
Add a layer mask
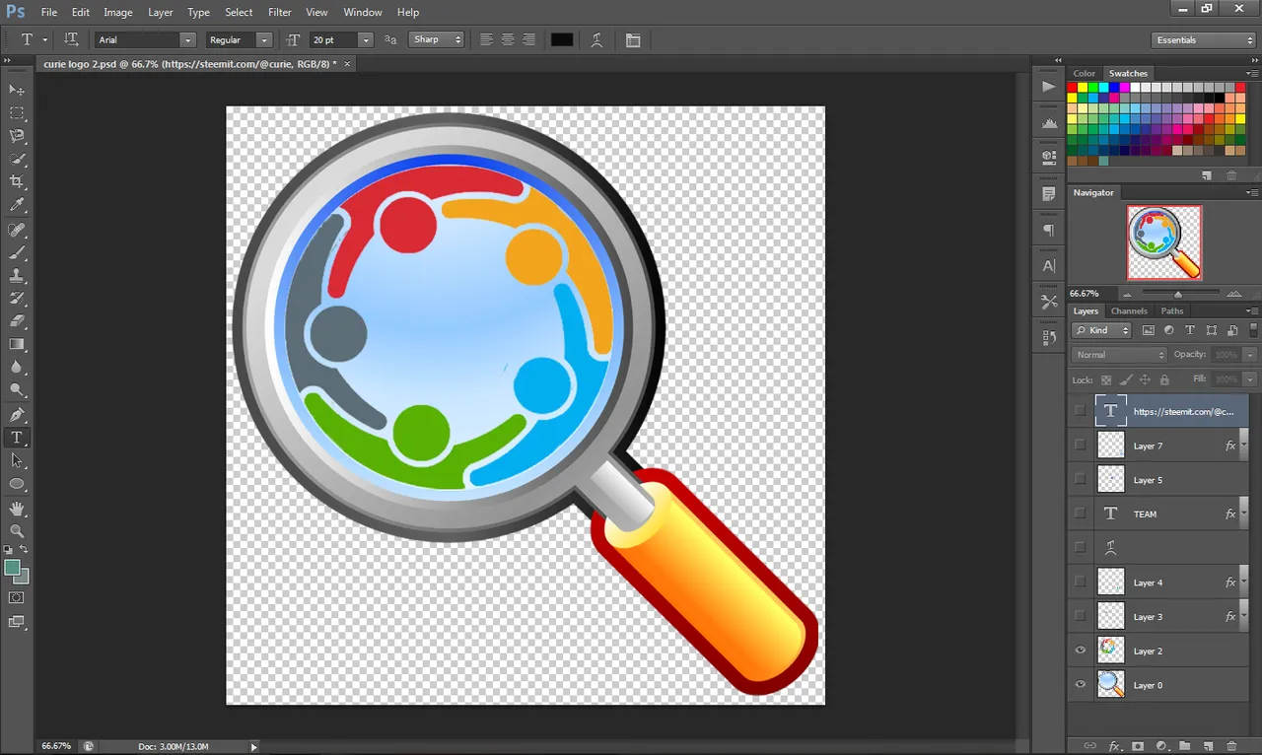(1138, 746)
